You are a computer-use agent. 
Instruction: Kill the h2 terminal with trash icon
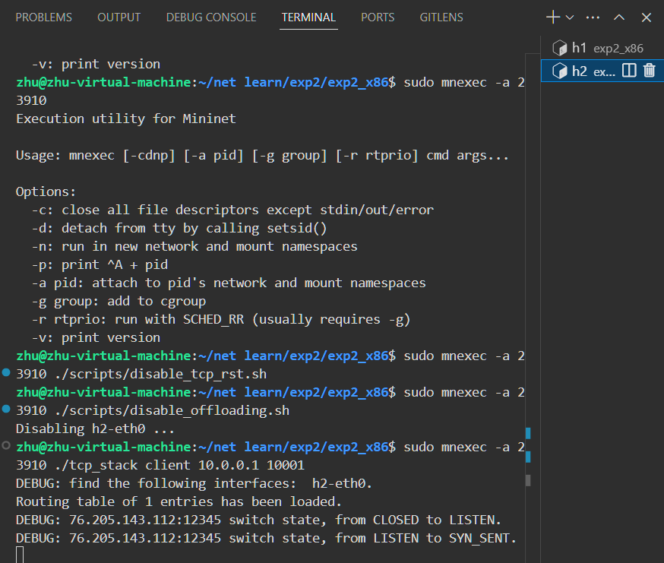pos(649,71)
